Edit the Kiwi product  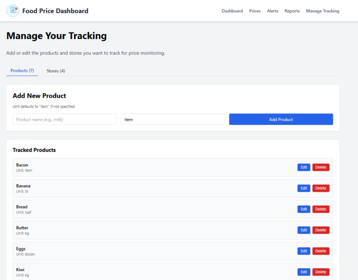click(x=304, y=272)
